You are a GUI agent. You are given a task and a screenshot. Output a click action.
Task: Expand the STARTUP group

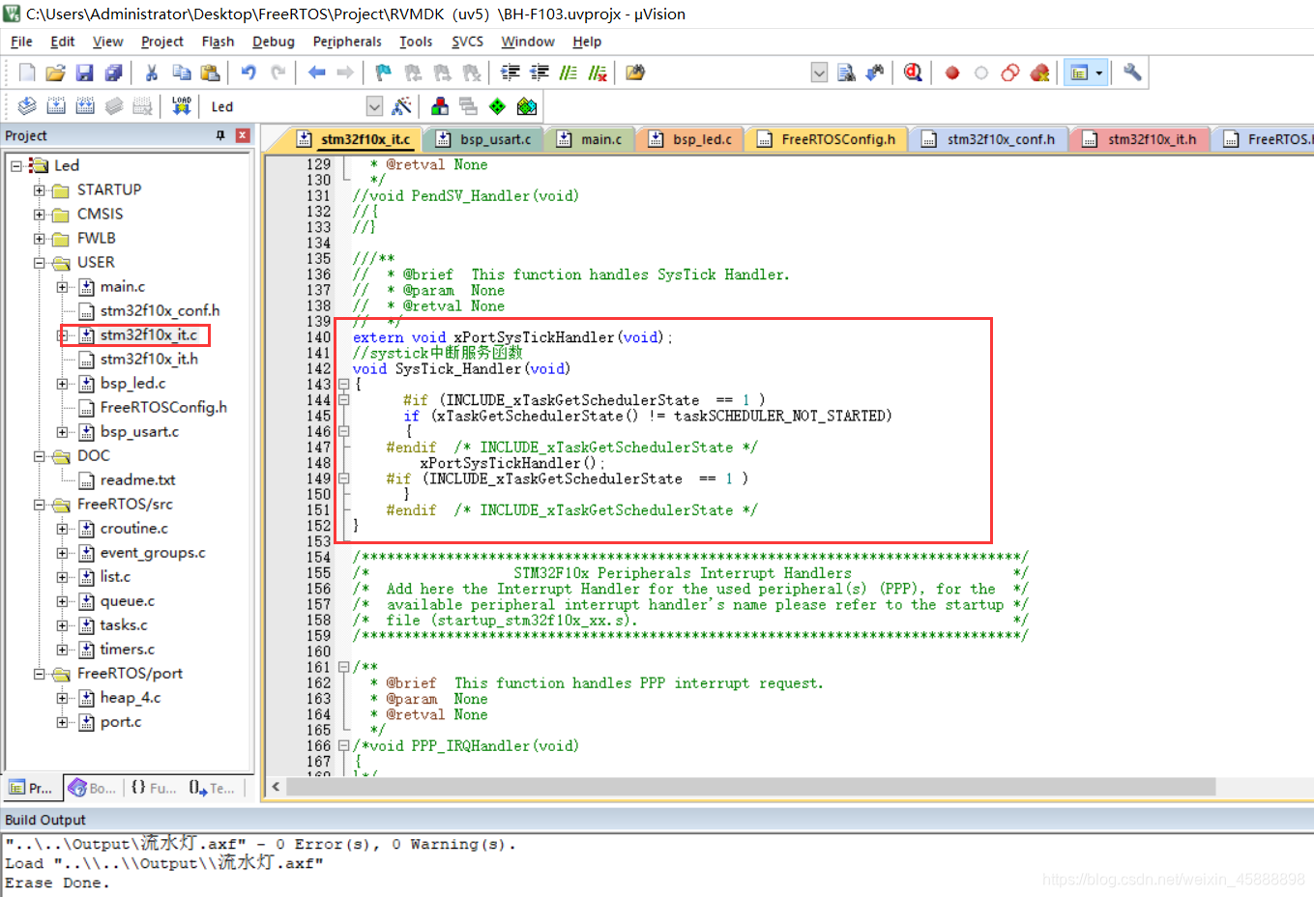pos(40,190)
